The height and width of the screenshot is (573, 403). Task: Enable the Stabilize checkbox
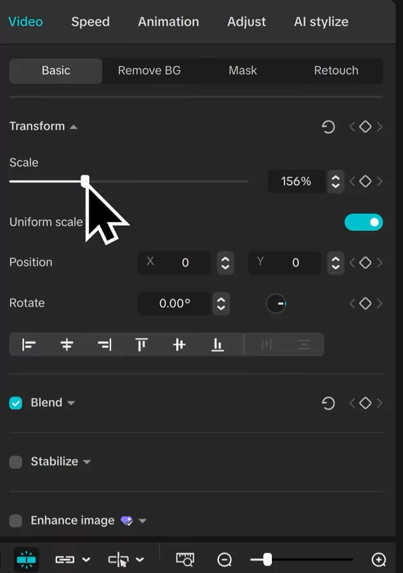click(x=15, y=462)
